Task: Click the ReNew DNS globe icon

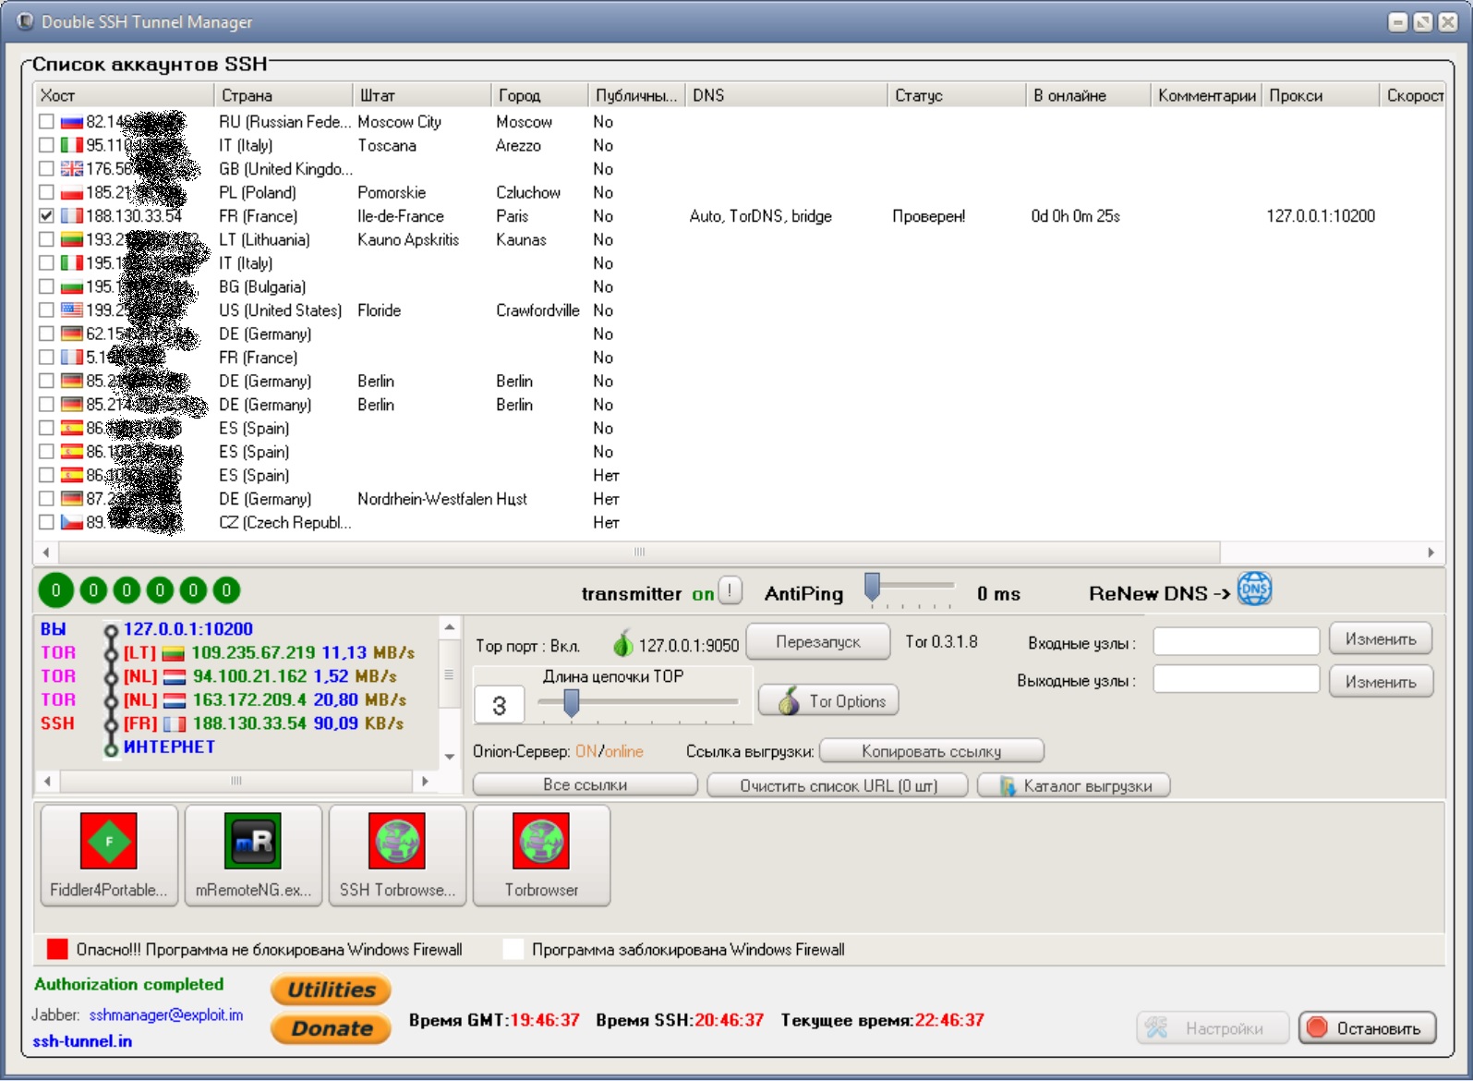Action: pyautogui.click(x=1254, y=589)
